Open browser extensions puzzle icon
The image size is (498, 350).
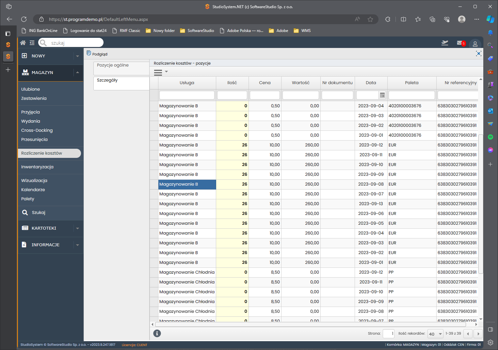[x=388, y=19]
